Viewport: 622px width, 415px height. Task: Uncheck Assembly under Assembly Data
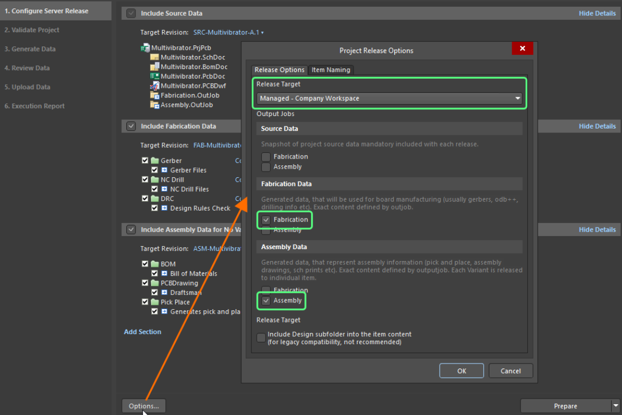point(266,301)
